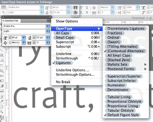Select the Line tool in the toolbox
153x122 pixels.
1,50
